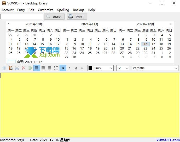This screenshot has width=180, height=142.
Task: Click the black color swatch
Action: pos(90,68)
